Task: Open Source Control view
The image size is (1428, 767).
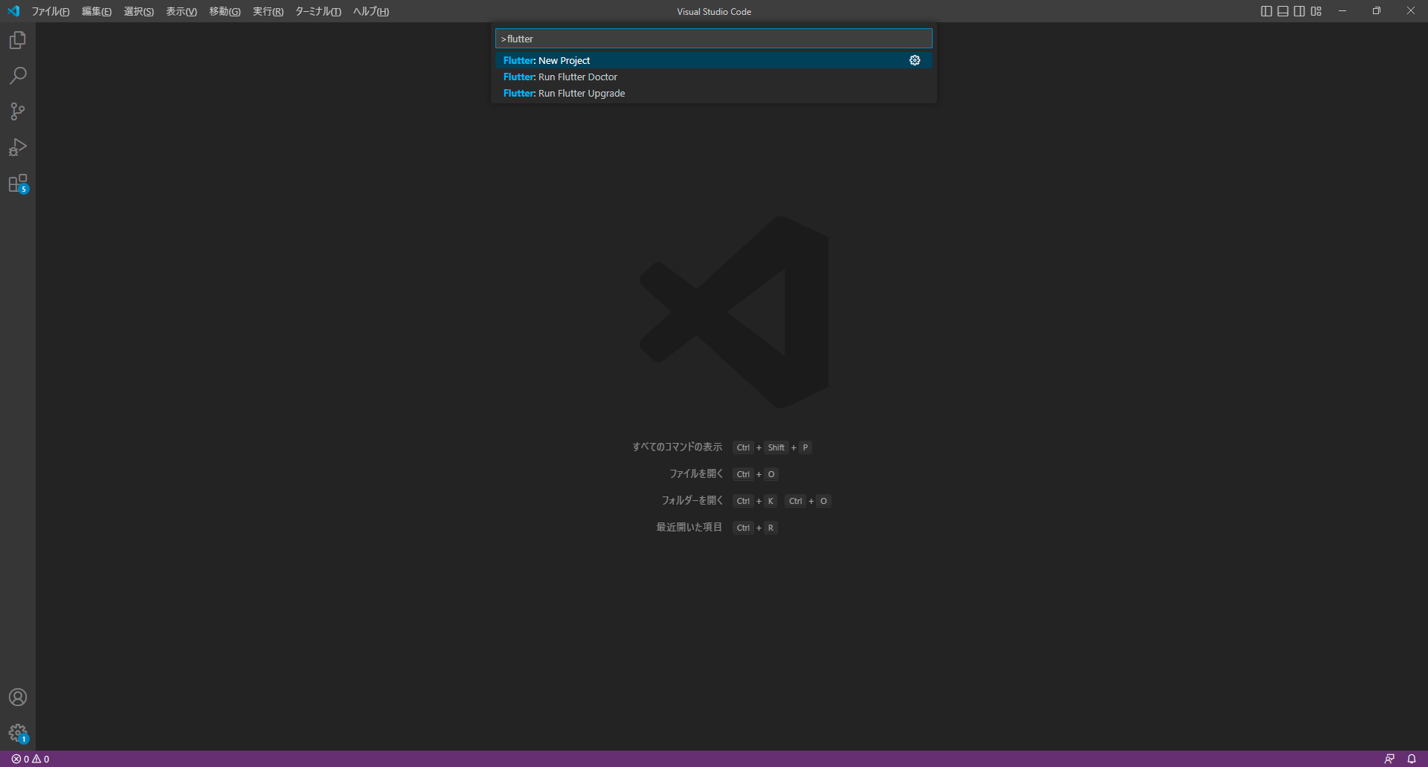Action: pos(18,111)
